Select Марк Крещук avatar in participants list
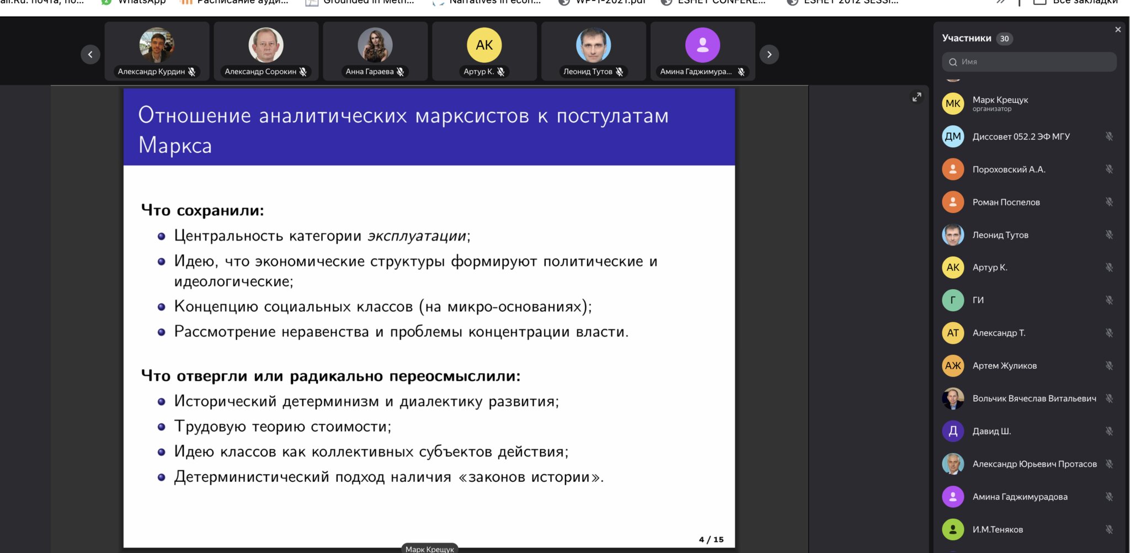The image size is (1130, 553). [953, 104]
